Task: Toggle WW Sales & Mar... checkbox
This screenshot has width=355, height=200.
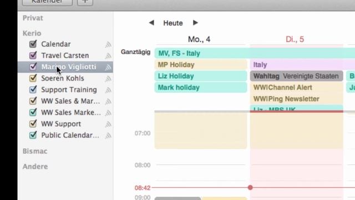Action: point(33,101)
